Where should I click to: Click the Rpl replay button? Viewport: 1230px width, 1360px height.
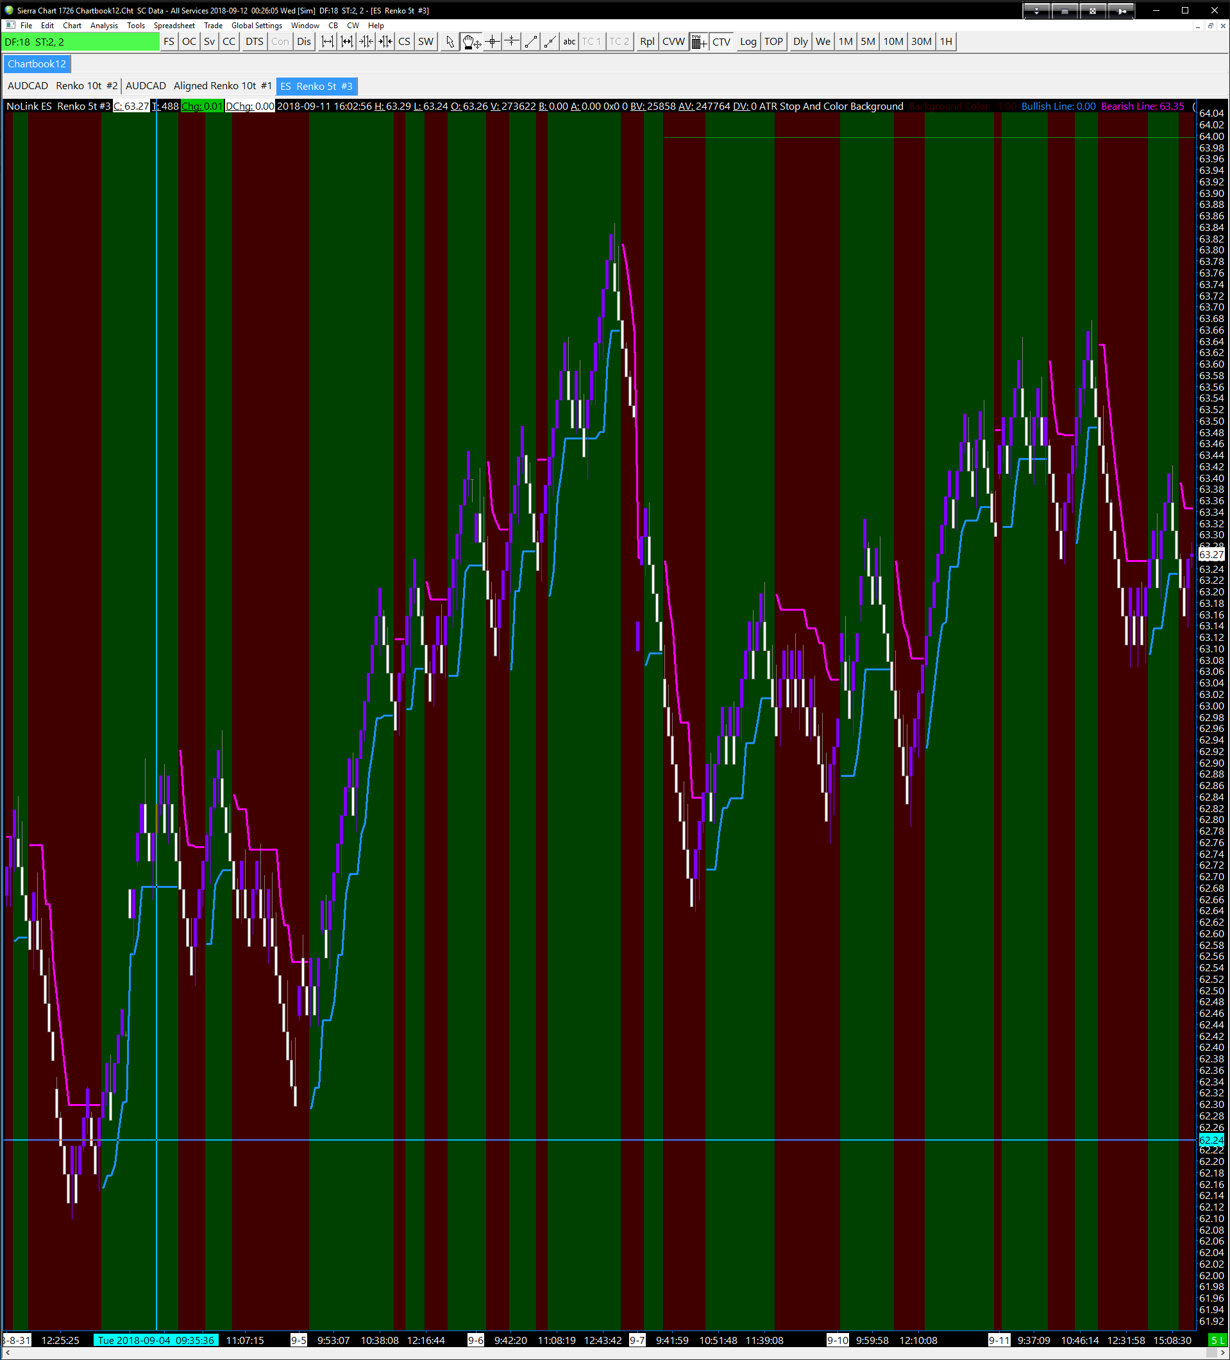click(646, 42)
